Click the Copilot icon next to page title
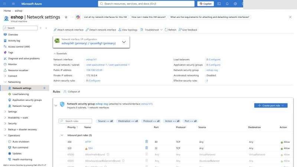Viewport: 297px width, 167px height. click(x=78, y=17)
